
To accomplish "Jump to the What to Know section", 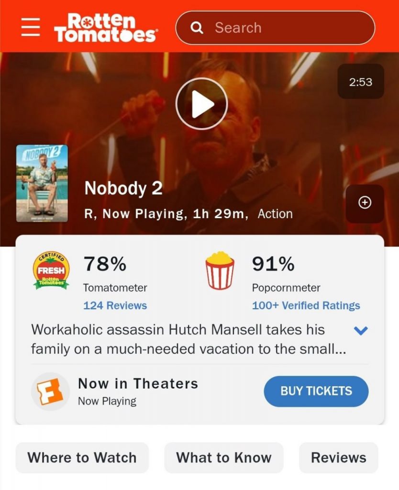I will 224,457.
